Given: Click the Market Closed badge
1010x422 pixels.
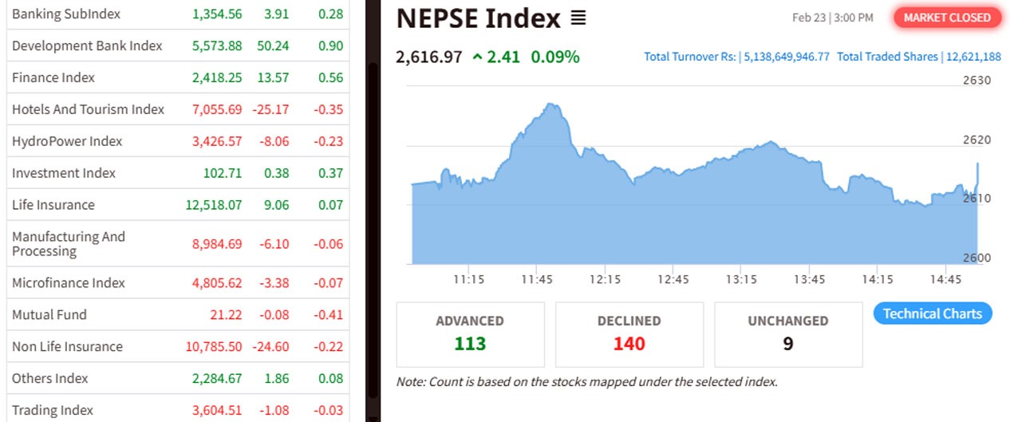Looking at the screenshot, I should tap(947, 18).
